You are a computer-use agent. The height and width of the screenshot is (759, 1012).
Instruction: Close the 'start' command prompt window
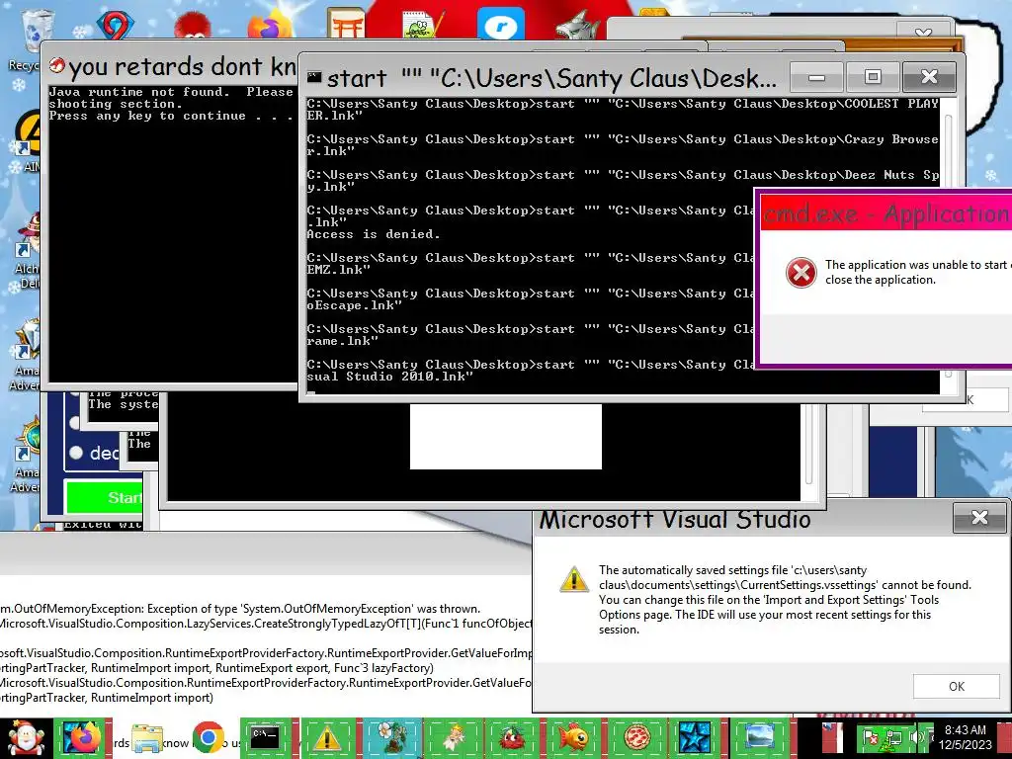pyautogui.click(x=929, y=77)
